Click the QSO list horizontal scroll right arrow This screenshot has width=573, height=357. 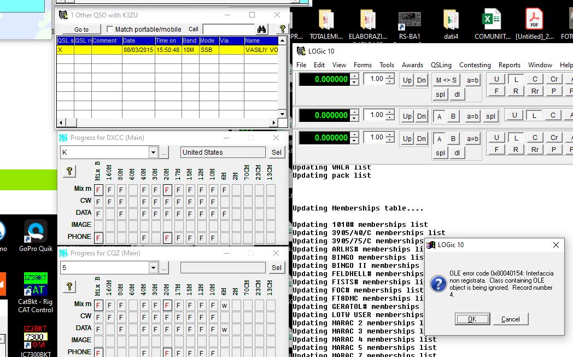[x=274, y=123]
